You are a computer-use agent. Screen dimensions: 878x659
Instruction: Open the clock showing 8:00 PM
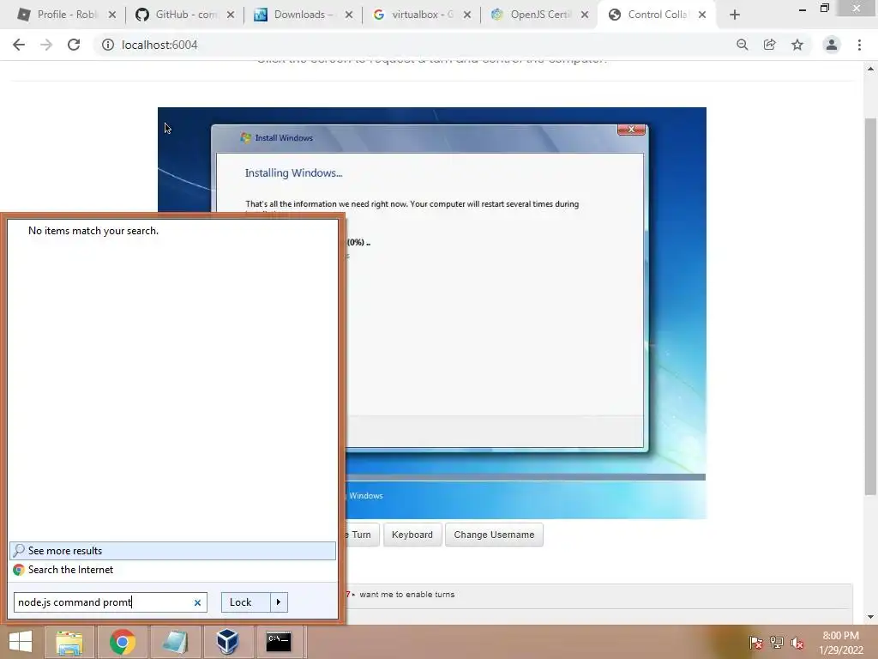coord(840,643)
